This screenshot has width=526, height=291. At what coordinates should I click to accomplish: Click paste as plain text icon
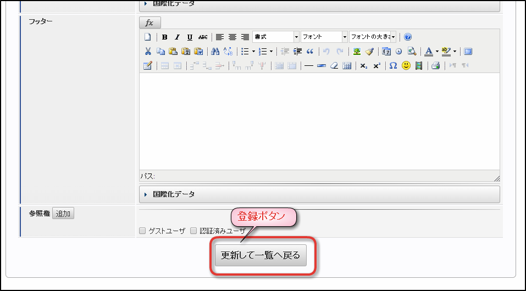(186, 51)
